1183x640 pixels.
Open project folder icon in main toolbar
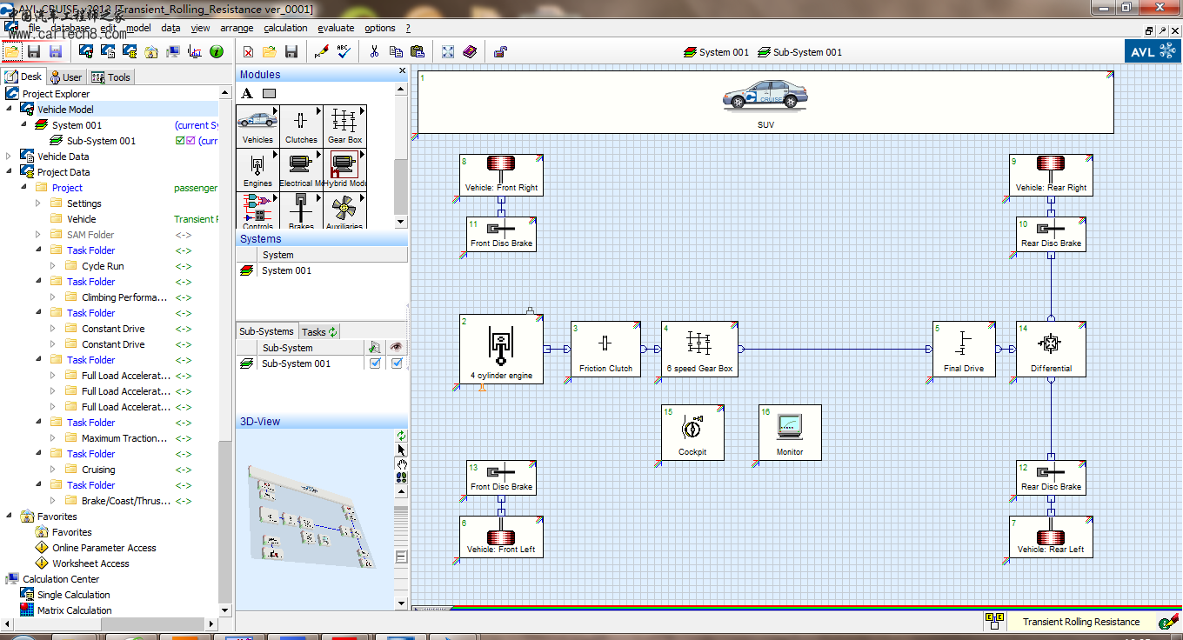tap(12, 52)
